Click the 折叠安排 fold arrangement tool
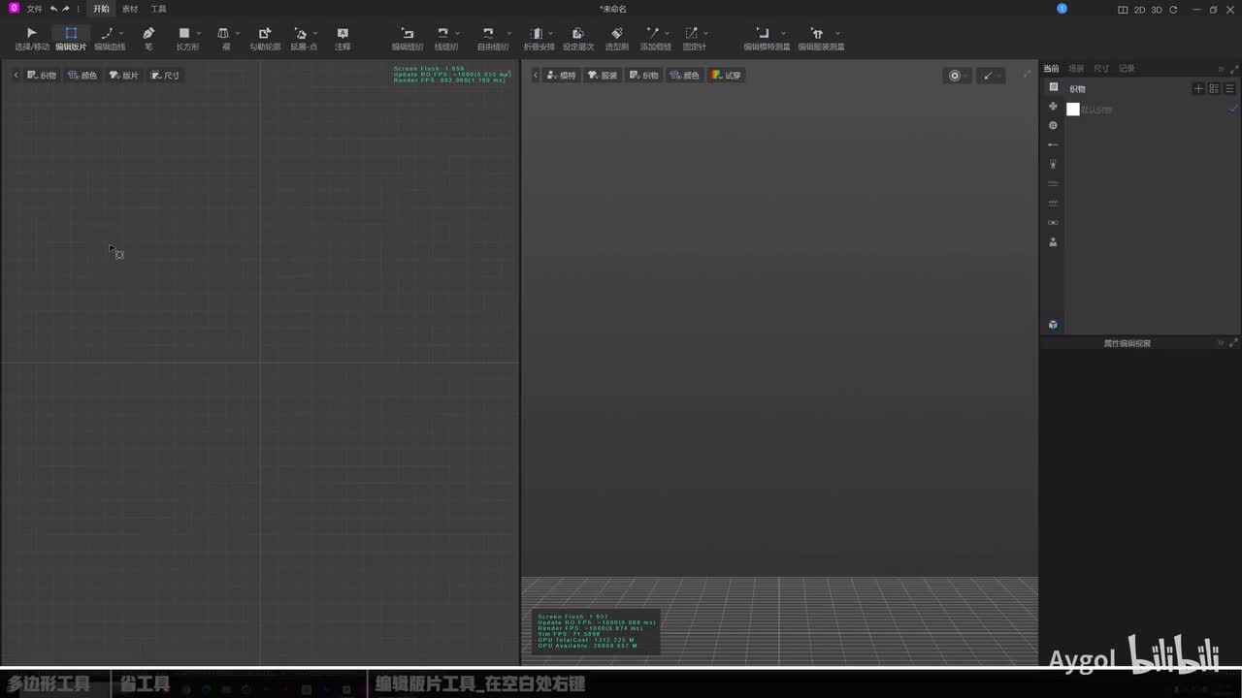Viewport: 1242px width, 698px height. pyautogui.click(x=539, y=39)
